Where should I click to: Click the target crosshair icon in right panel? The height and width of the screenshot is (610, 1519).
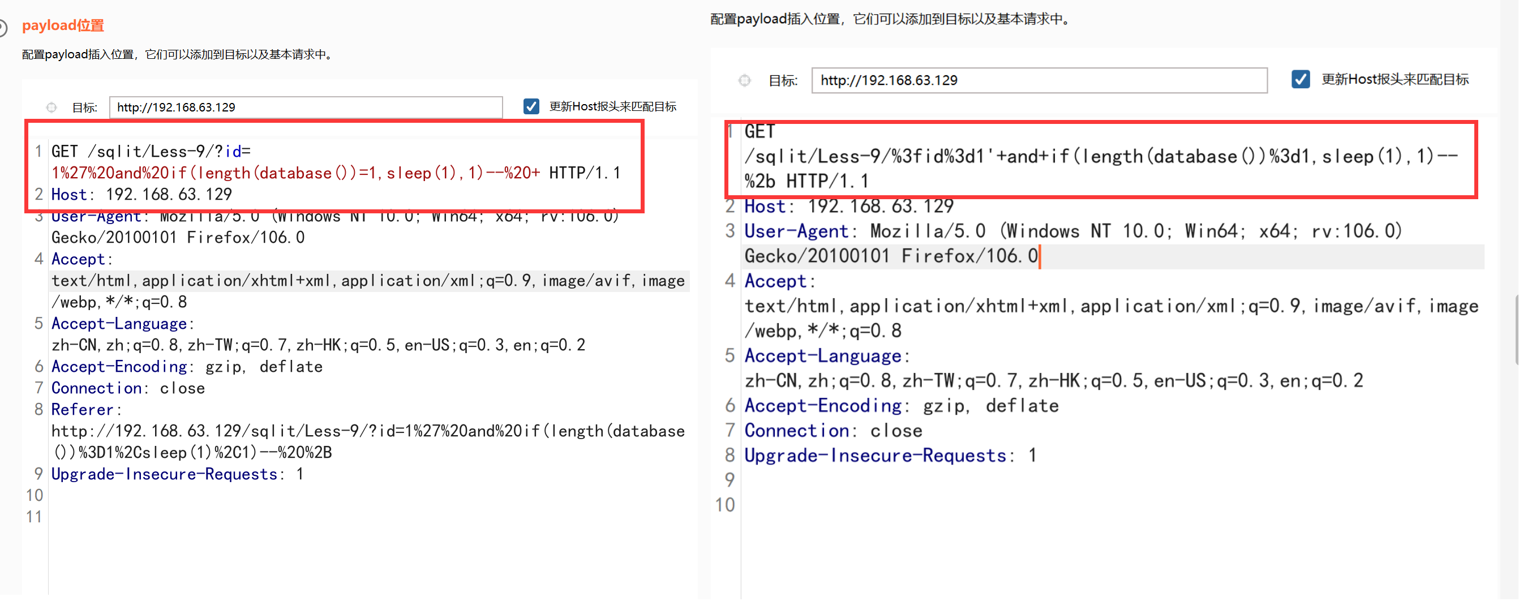click(744, 81)
